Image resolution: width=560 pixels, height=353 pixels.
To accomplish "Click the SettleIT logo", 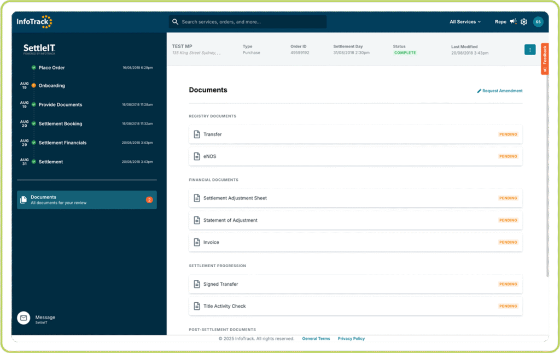I will click(x=39, y=49).
